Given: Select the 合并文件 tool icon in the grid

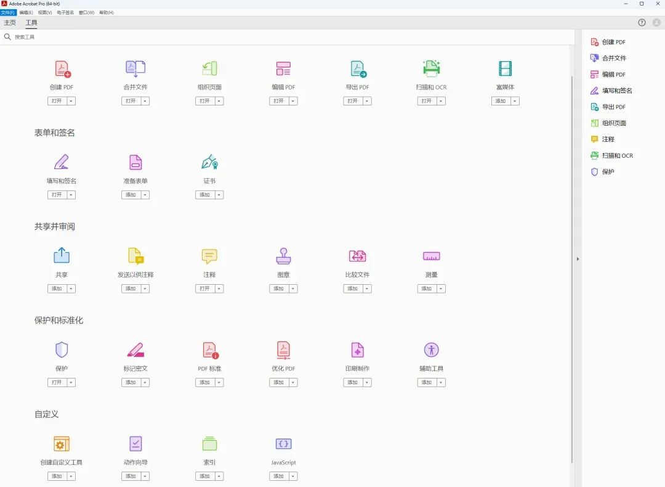Looking at the screenshot, I should click(x=135, y=69).
